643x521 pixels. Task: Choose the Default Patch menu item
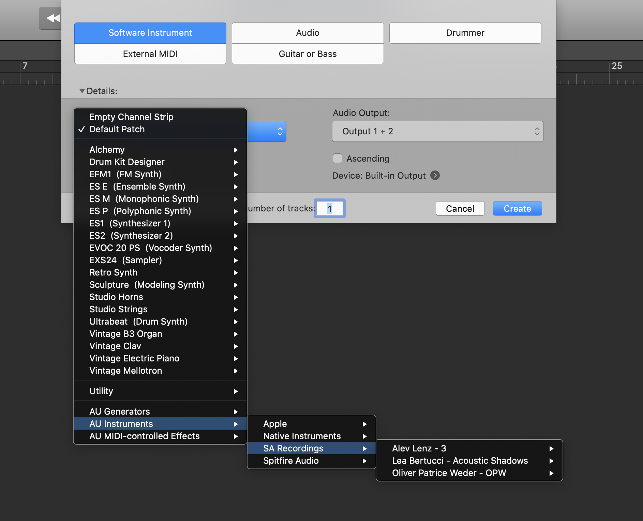coord(160,129)
